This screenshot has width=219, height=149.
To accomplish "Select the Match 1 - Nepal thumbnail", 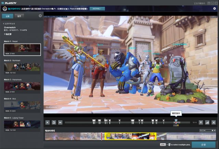I will 22,50.
